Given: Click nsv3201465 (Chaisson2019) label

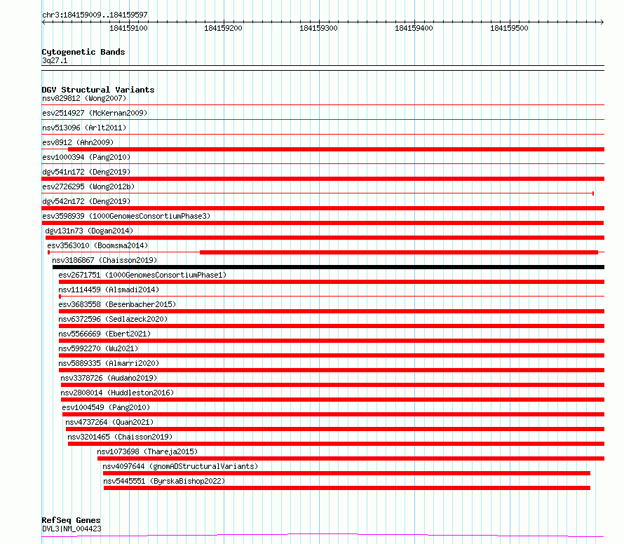Looking at the screenshot, I should click(120, 437).
